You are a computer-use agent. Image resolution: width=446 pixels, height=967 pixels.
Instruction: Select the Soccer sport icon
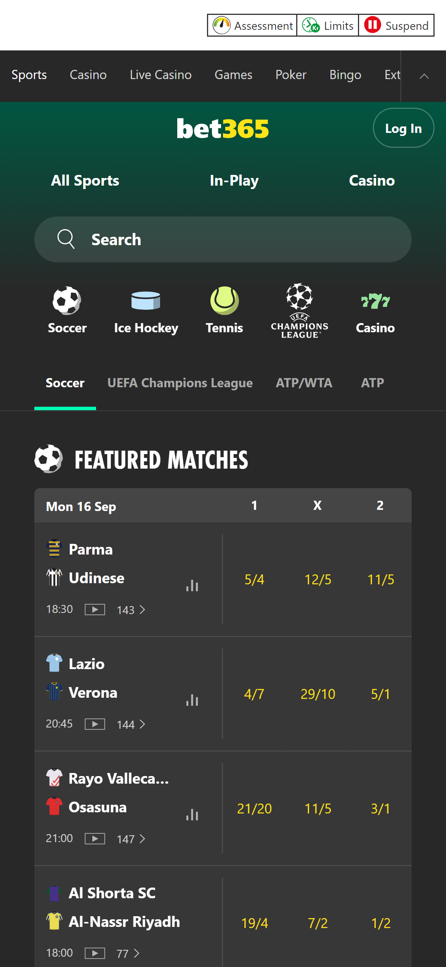point(67,302)
